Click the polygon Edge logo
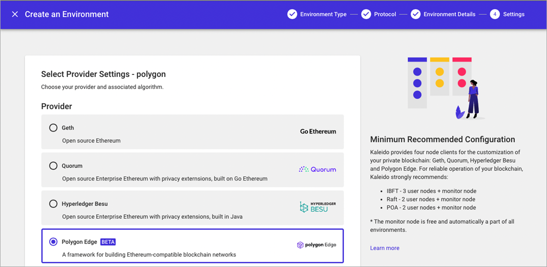 click(x=316, y=245)
